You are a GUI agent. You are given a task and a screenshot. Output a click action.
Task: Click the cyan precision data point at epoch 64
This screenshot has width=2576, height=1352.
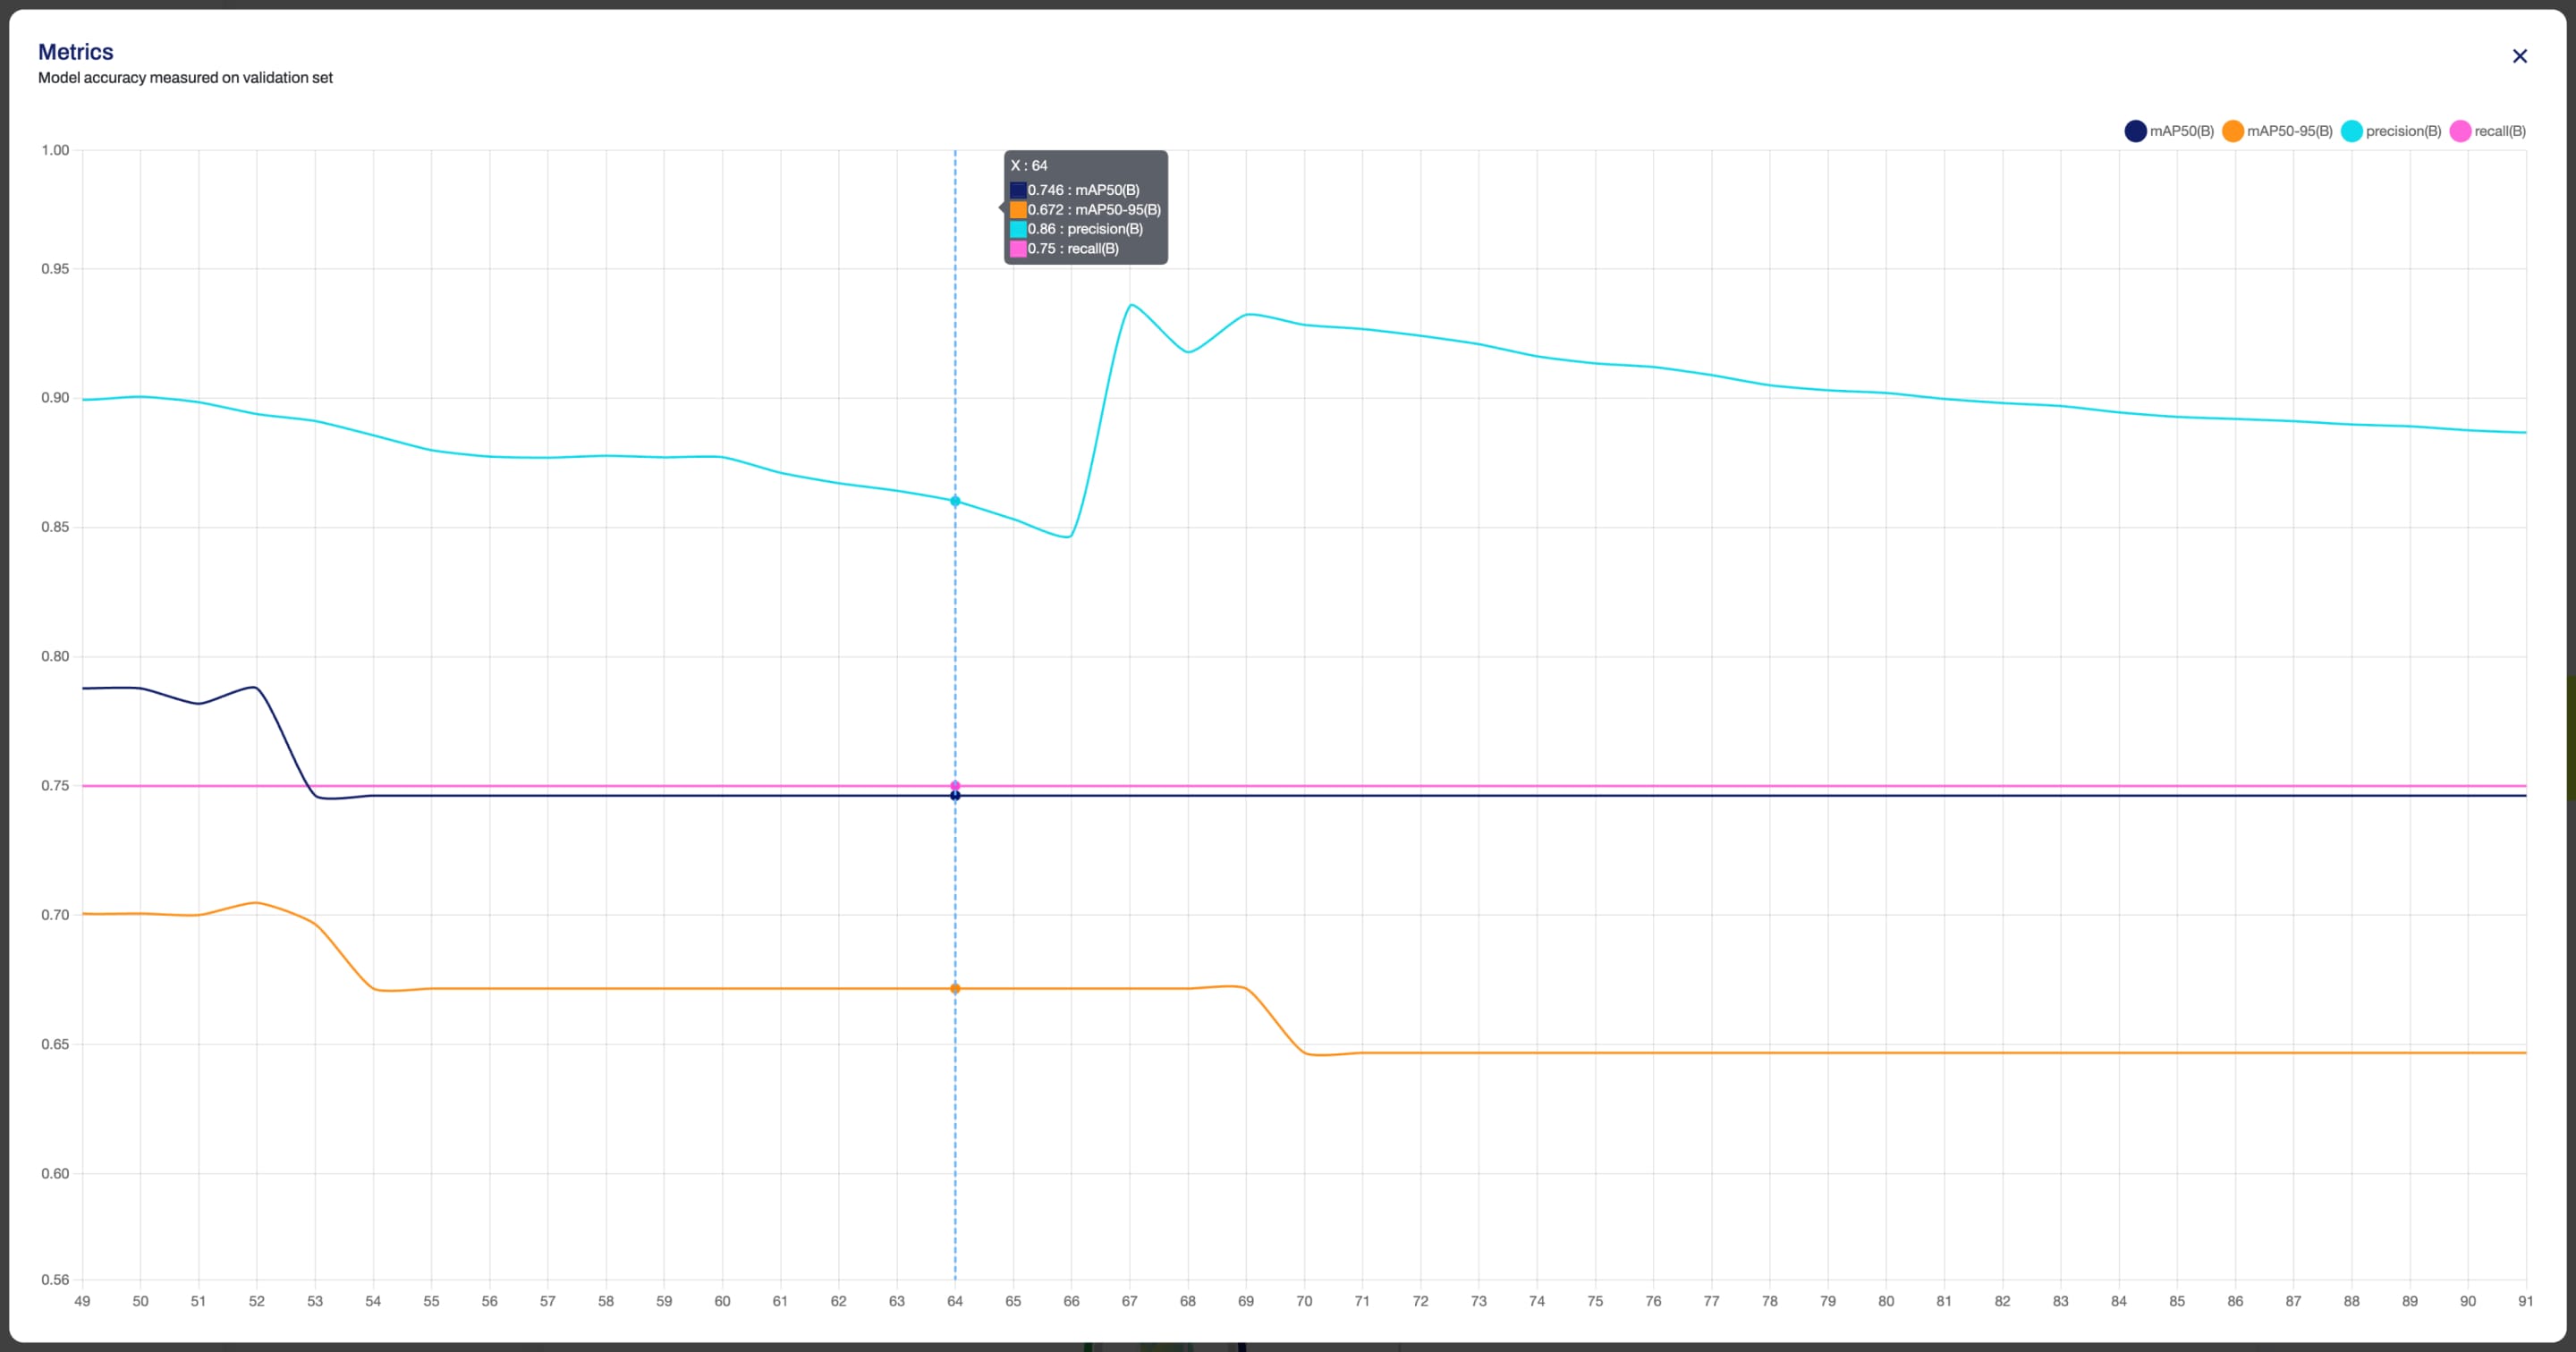pyautogui.click(x=955, y=501)
